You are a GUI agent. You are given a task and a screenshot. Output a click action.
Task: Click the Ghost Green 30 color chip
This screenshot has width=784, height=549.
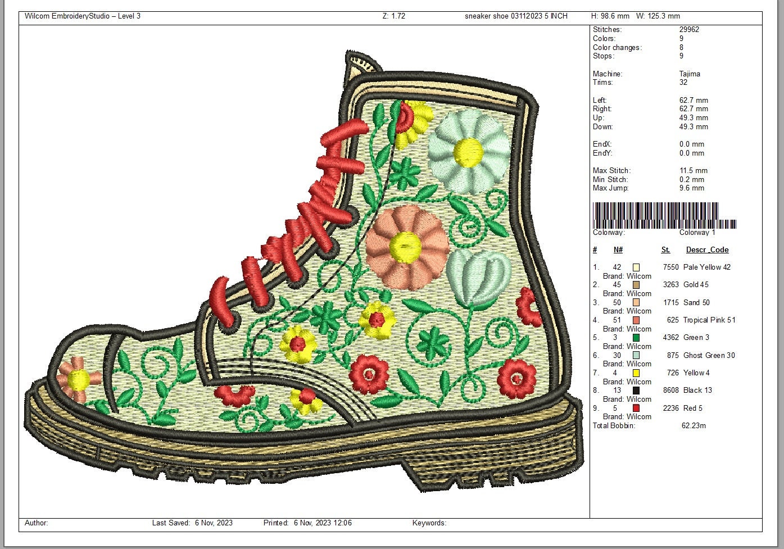636,355
